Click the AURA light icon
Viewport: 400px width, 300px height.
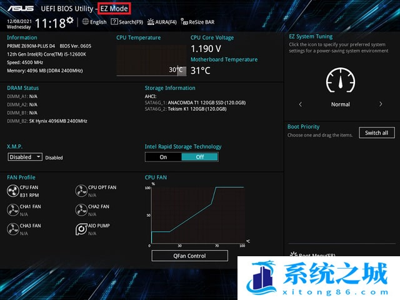[x=151, y=22]
